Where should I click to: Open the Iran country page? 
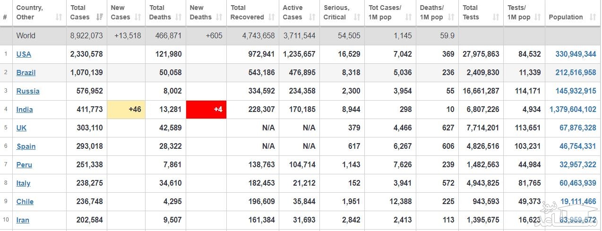[23, 220]
